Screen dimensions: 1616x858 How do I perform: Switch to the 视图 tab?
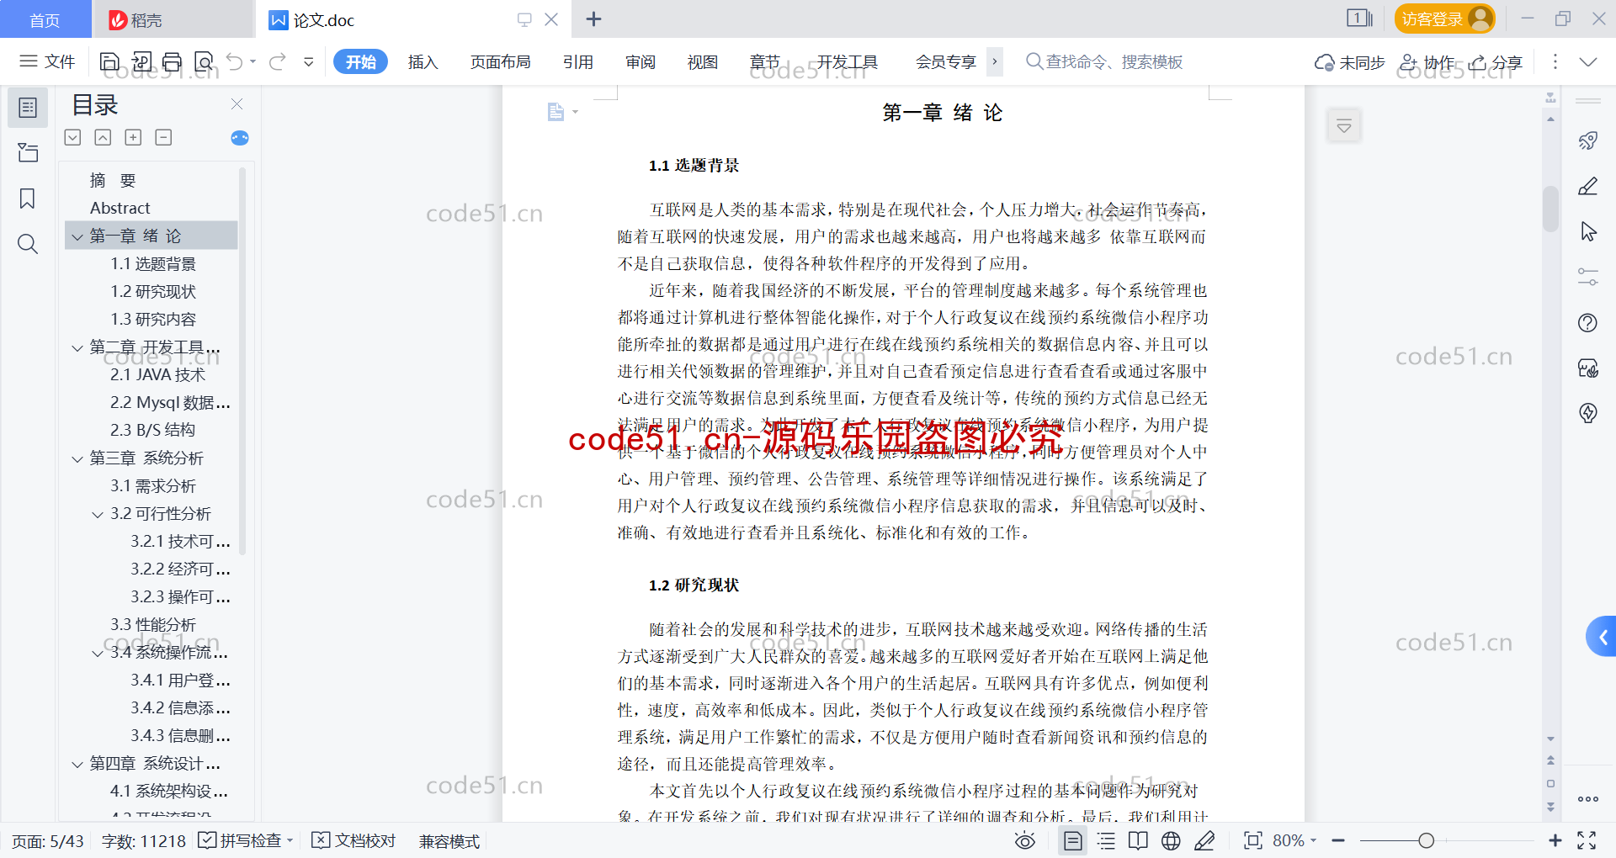pyautogui.click(x=703, y=61)
